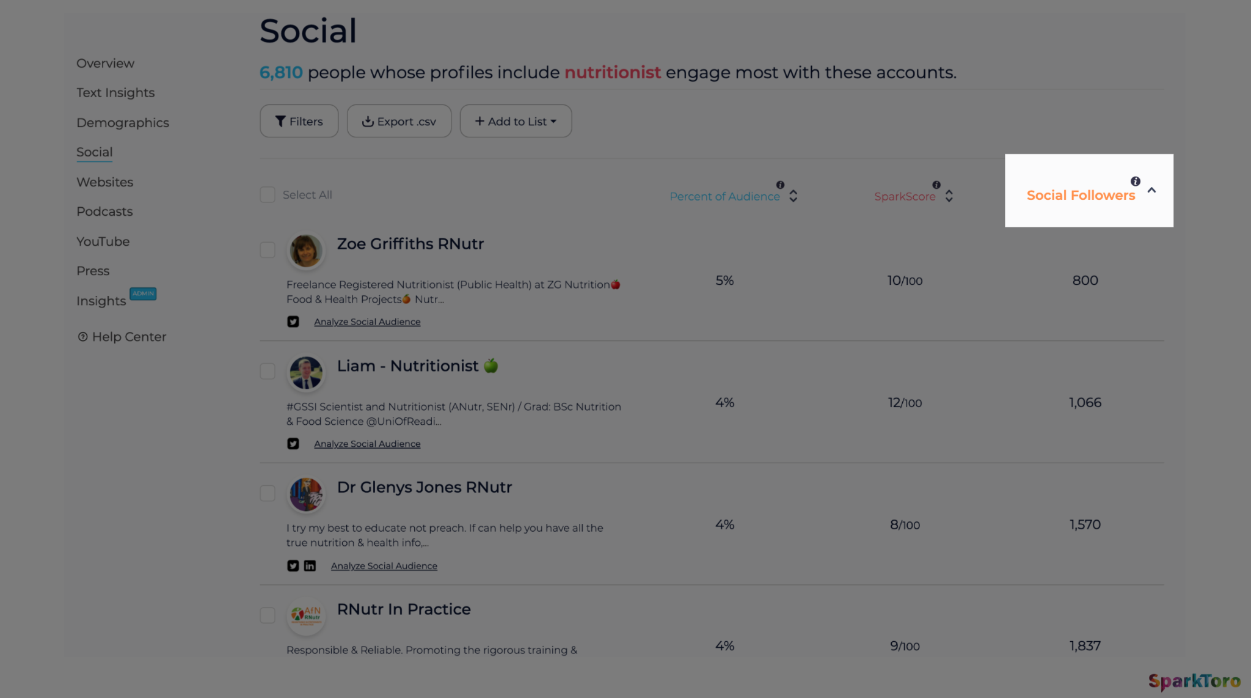This screenshot has width=1251, height=698.
Task: Check the Select All checkbox
Action: pyautogui.click(x=268, y=195)
